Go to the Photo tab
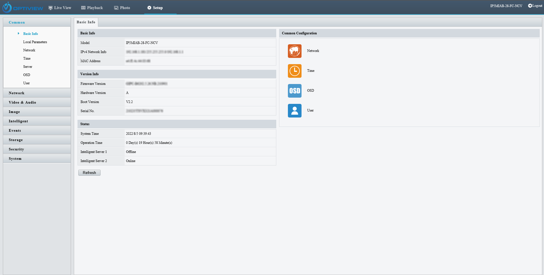 [x=122, y=8]
